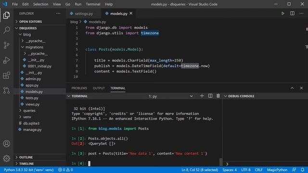The width and height of the screenshot is (308, 173).
Task: Open the Run menu
Action: click(78, 4)
